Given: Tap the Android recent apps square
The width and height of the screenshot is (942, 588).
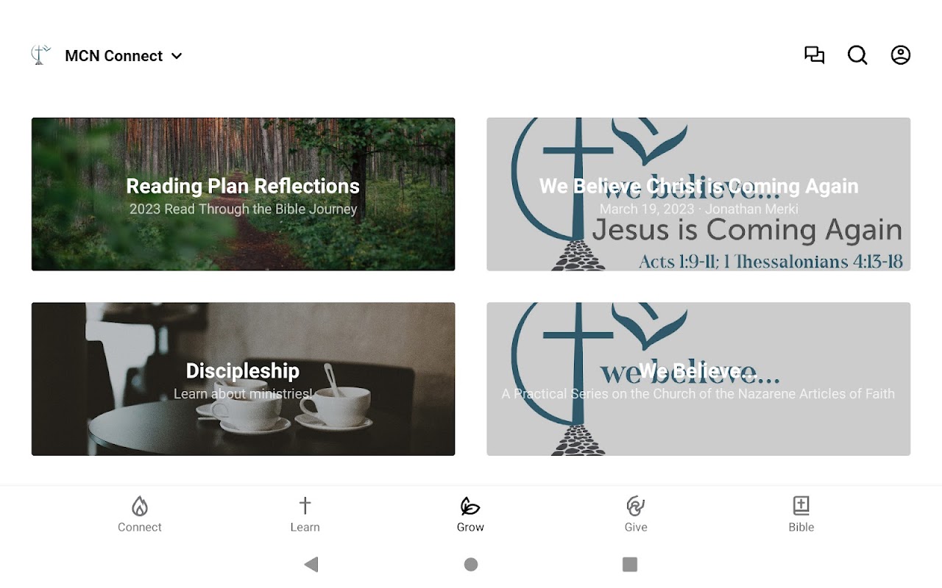Looking at the screenshot, I should (x=630, y=564).
